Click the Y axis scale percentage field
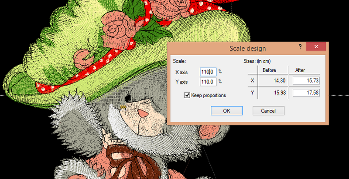Viewport: 349px width, 179px height. pos(208,82)
